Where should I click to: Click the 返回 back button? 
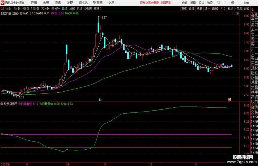[246, 8]
